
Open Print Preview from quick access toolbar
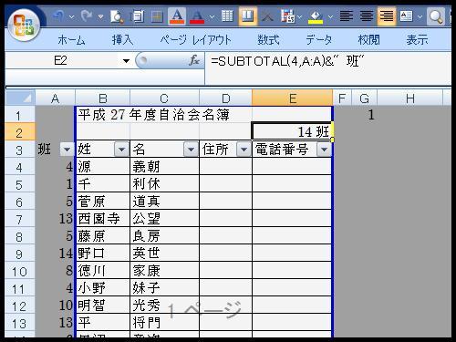[x=117, y=16]
